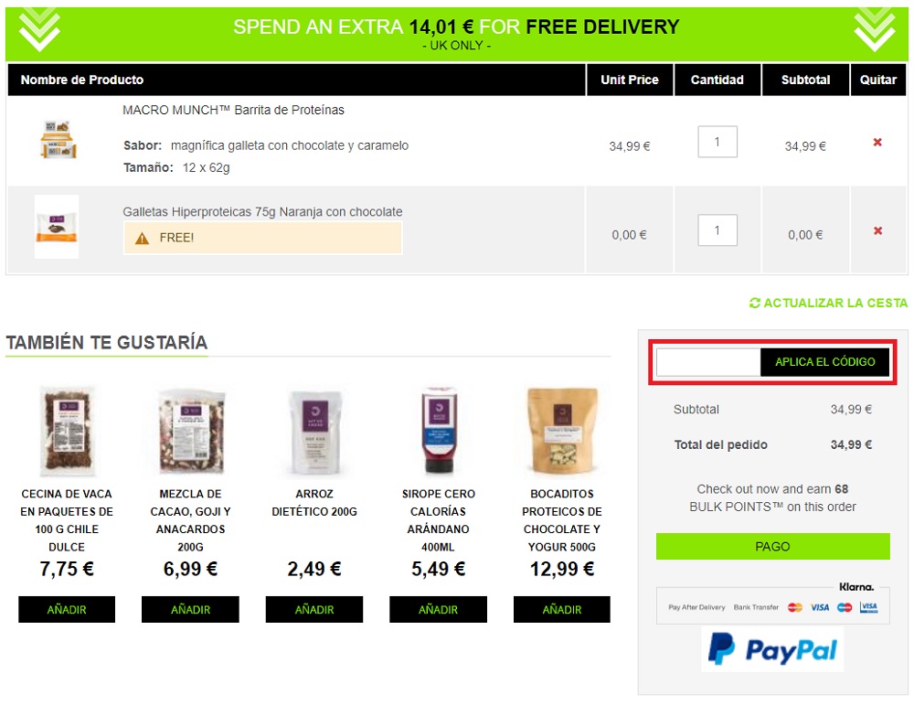
Task: Click the refresh icon beside Actualizar la cesta
Action: point(754,304)
